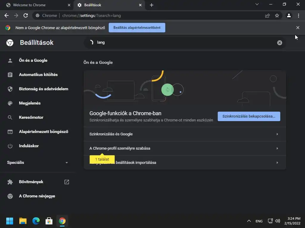Click the volume speaker tray icon
Image resolution: width=305 pixels, height=228 pixels.
(278, 221)
